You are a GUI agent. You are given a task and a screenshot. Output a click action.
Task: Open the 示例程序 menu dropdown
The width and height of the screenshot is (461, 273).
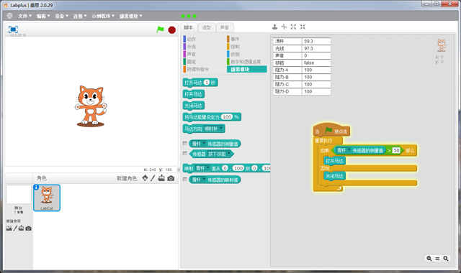tap(103, 16)
